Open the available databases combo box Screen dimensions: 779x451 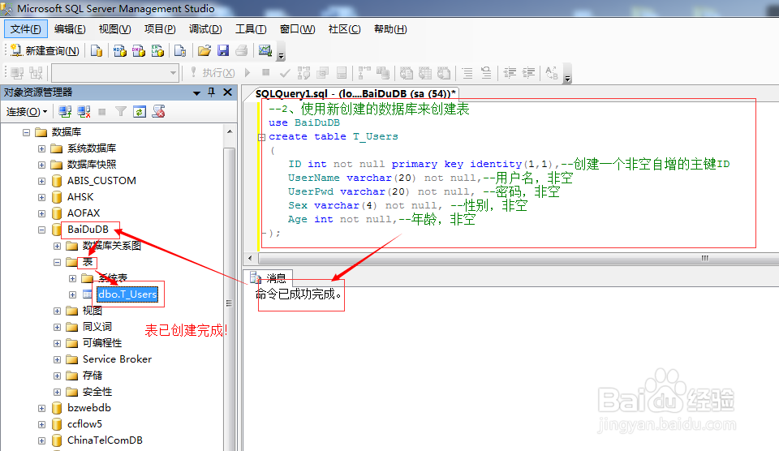tap(115, 73)
